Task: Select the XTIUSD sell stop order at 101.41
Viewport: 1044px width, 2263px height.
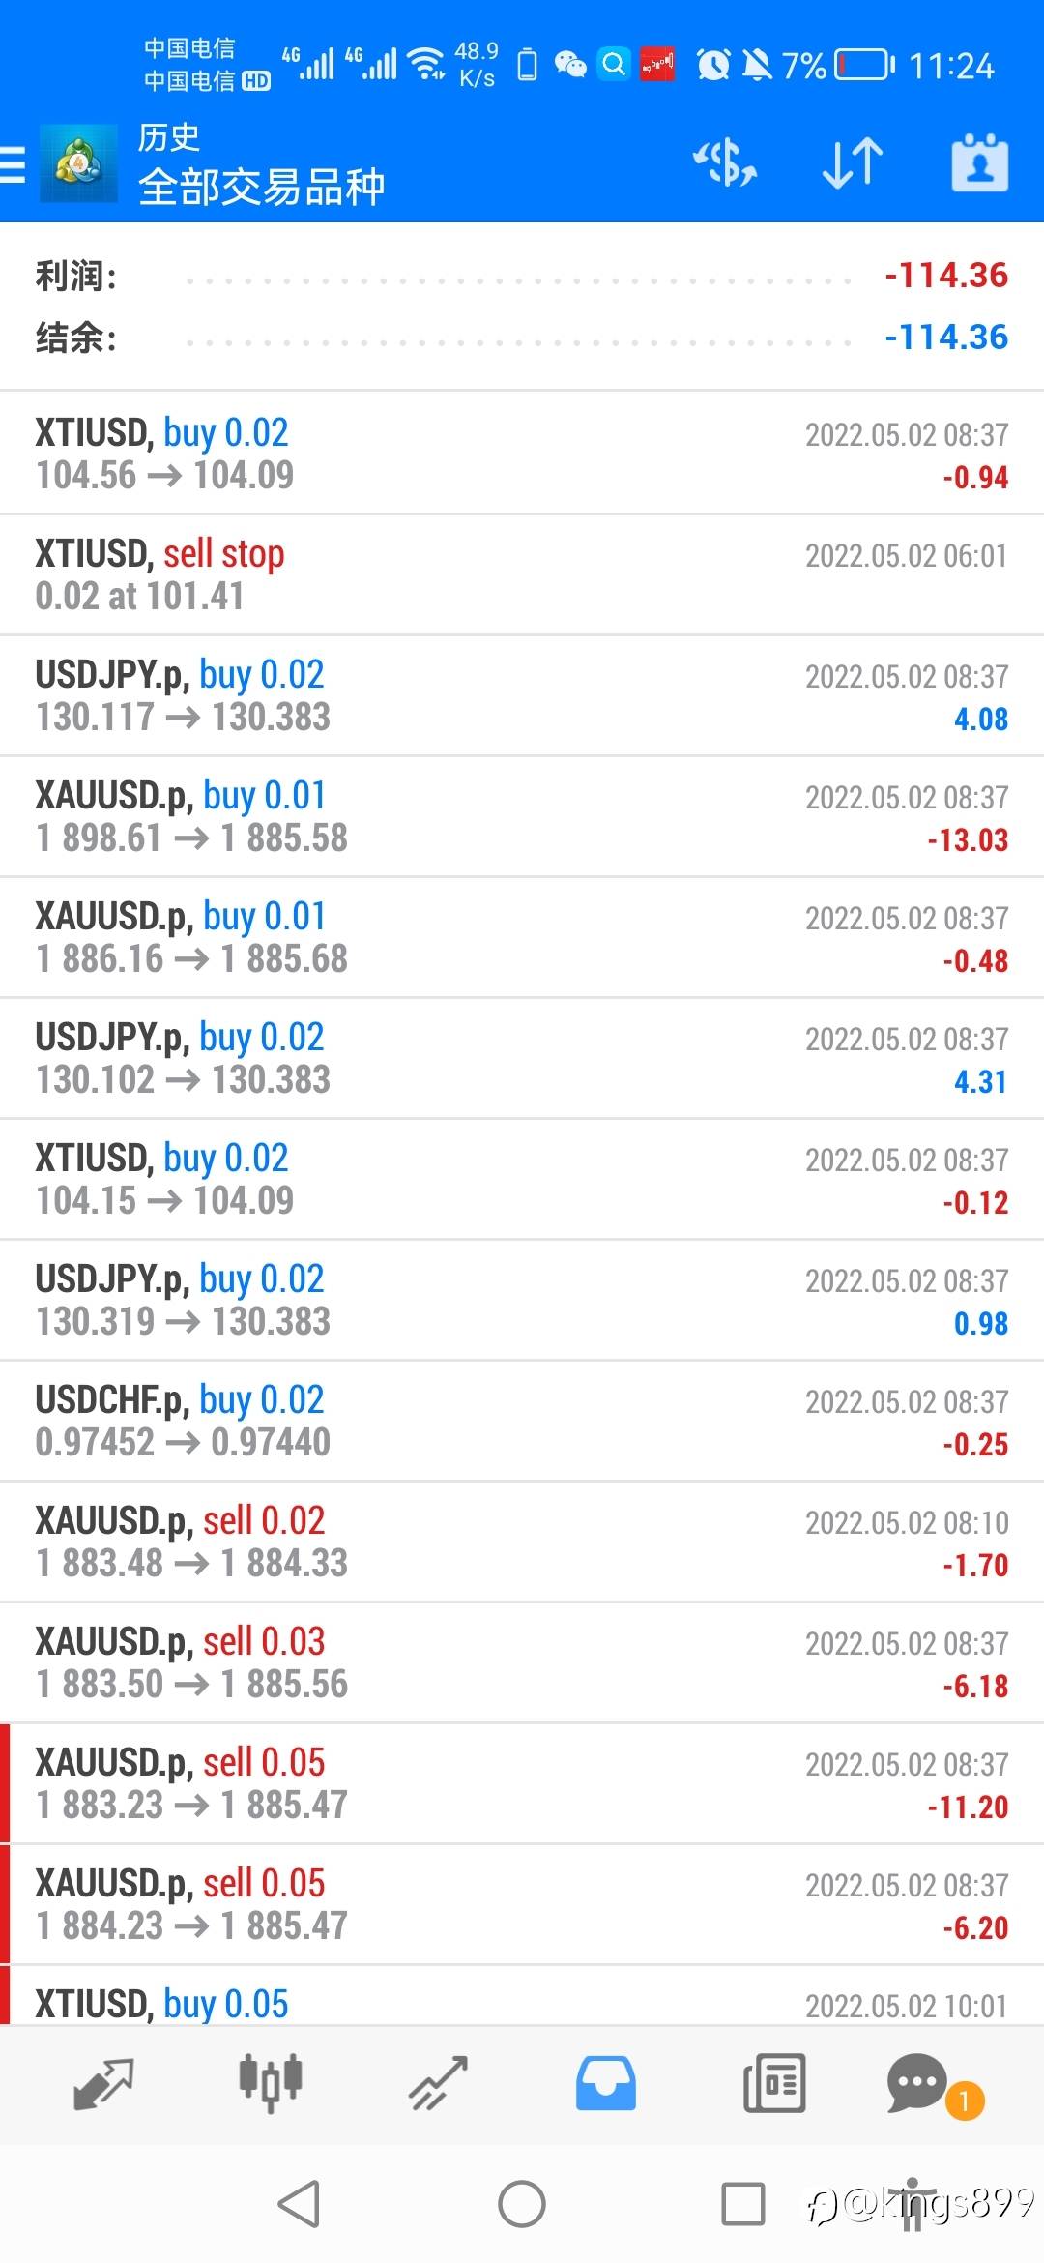Action: tap(522, 574)
